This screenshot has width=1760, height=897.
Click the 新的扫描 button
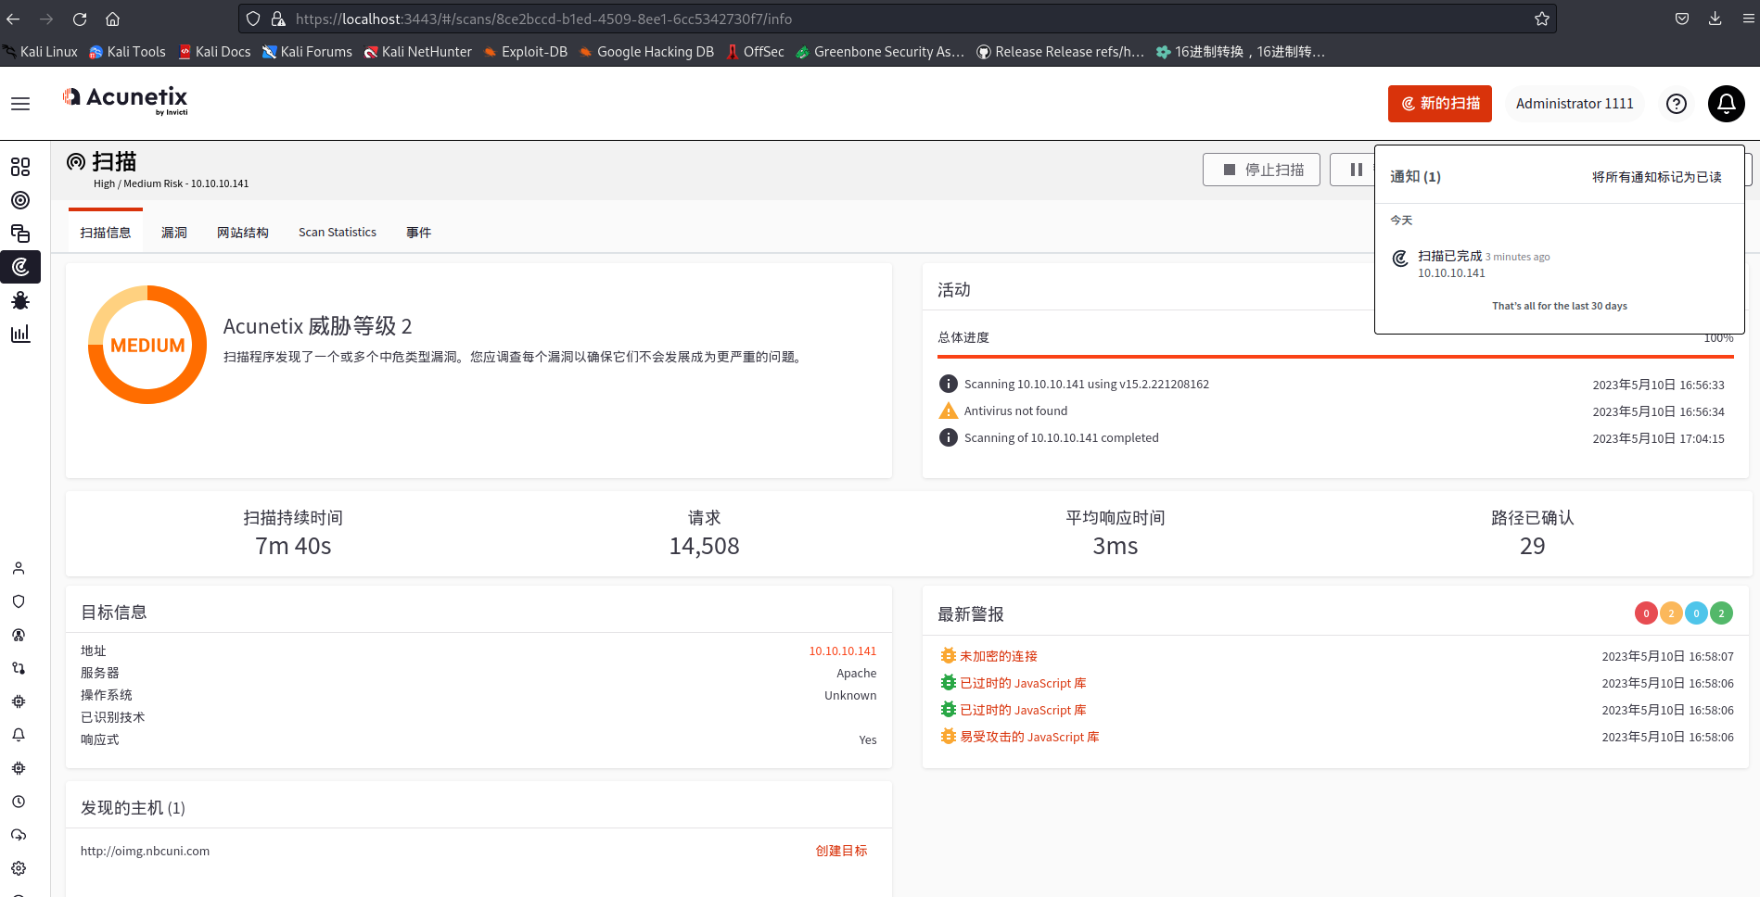1439,104
